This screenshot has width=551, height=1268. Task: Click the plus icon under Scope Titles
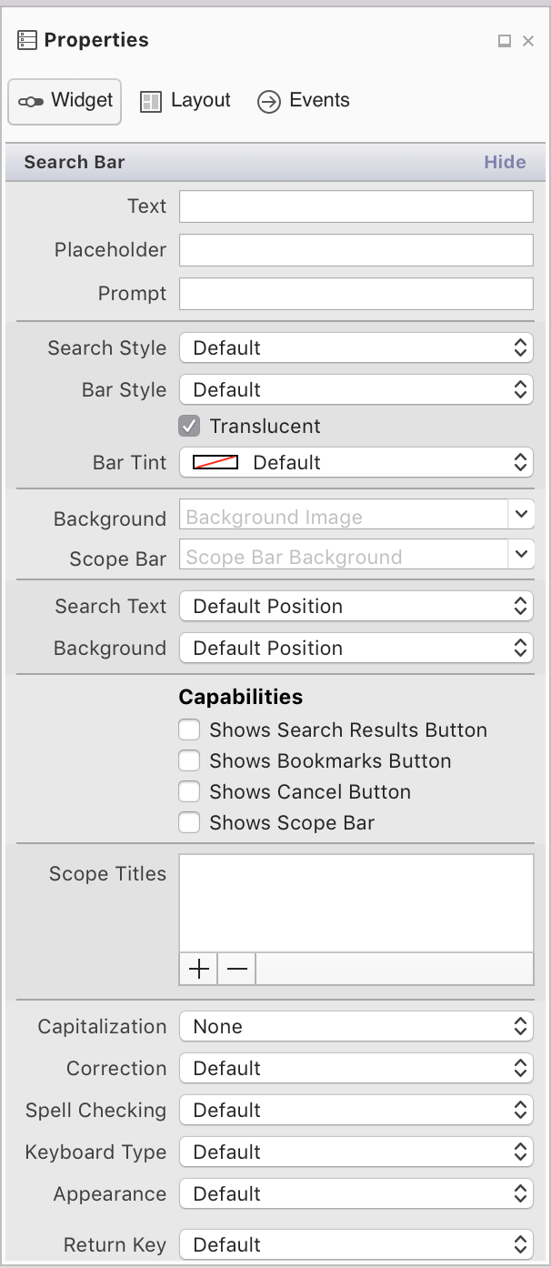tap(197, 969)
